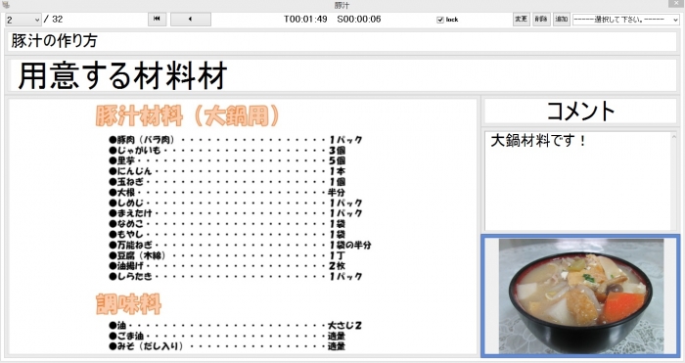
Task: Click the T00:01:49 total time display
Action: [x=305, y=20]
